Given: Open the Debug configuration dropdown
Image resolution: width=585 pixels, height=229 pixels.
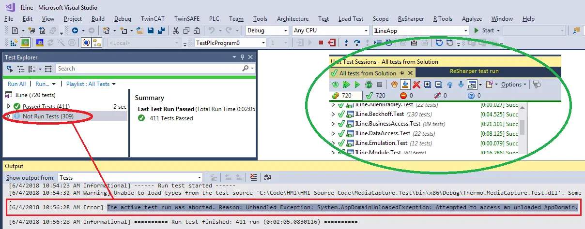Looking at the screenshot, I should (x=267, y=30).
